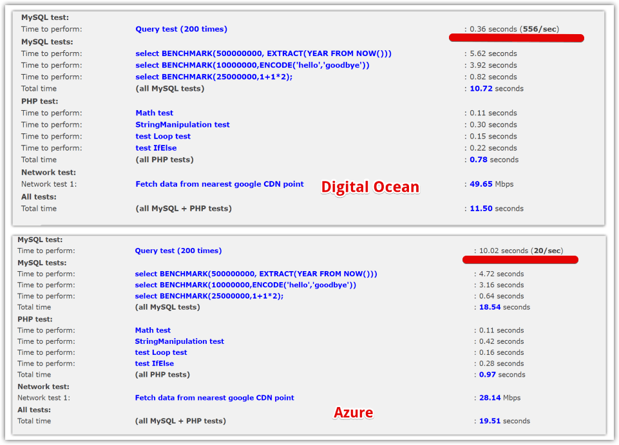Click "test IfElse" in the lower panel
619x445 pixels.
coord(155,364)
